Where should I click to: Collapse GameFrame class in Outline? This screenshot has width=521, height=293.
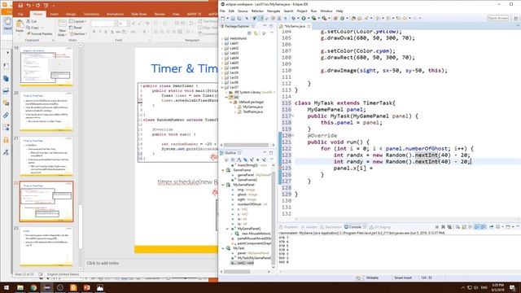click(x=223, y=170)
